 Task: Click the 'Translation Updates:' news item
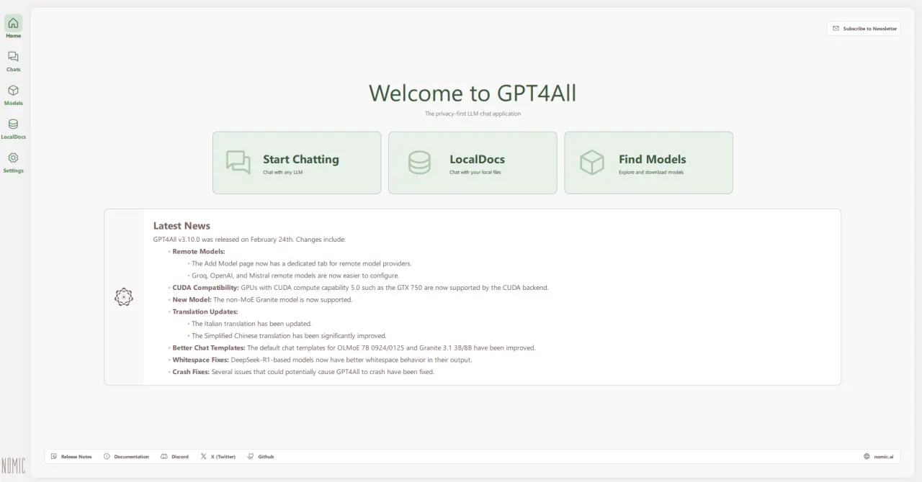point(205,312)
